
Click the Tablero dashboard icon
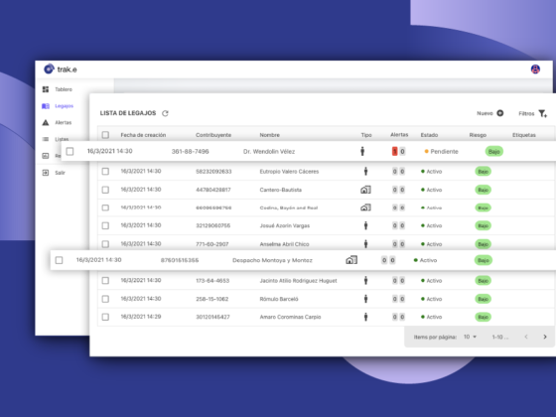point(46,89)
